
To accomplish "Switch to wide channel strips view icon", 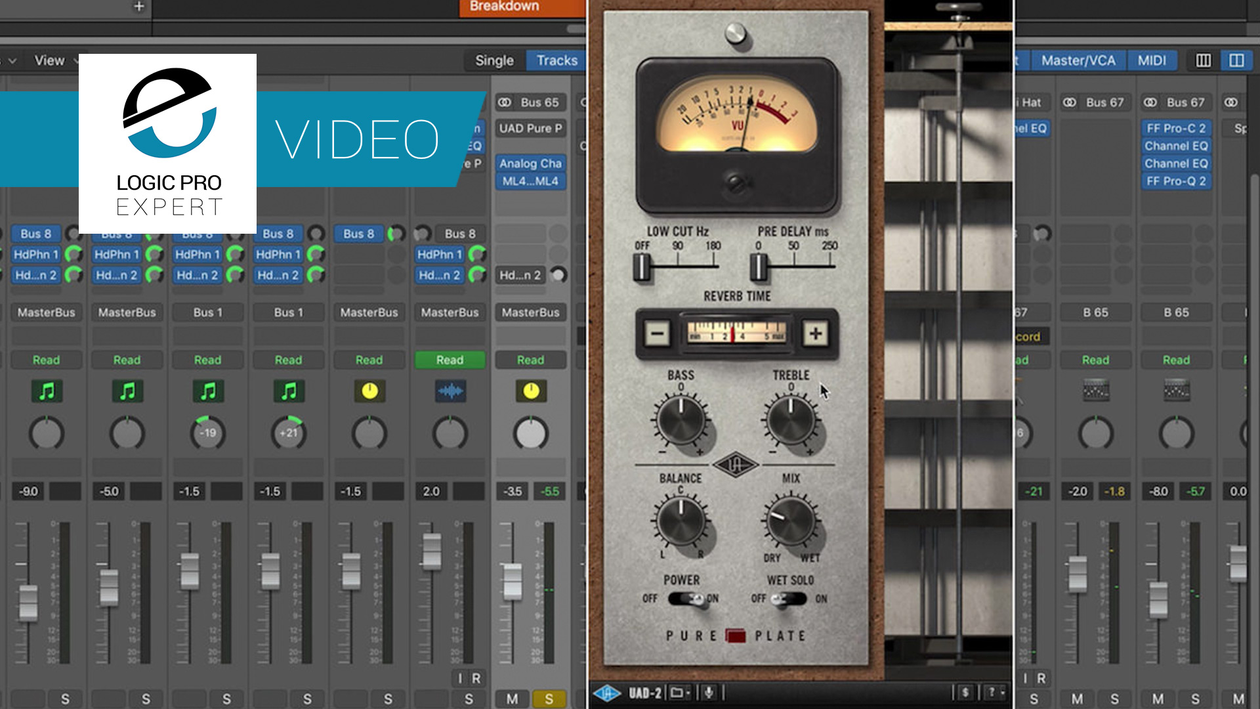I will (1236, 60).
